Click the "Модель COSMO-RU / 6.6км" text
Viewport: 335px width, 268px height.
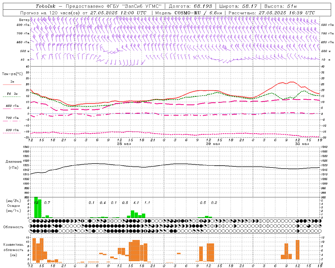[x=189, y=13]
